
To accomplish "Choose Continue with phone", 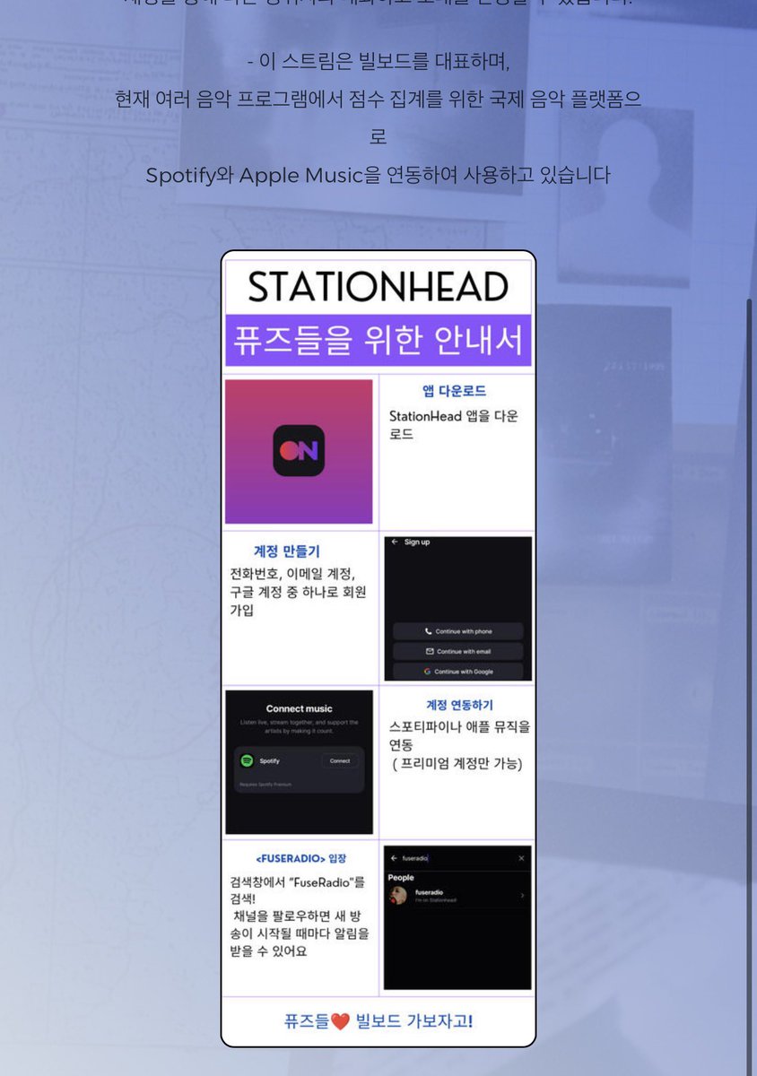I will tap(458, 631).
